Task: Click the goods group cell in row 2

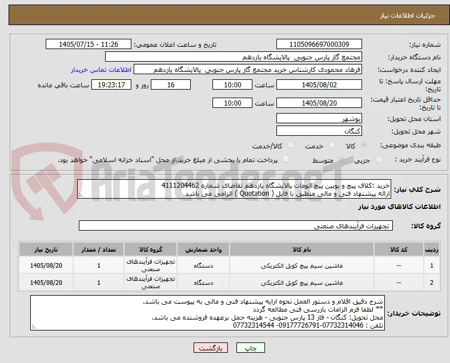Action: (151, 283)
